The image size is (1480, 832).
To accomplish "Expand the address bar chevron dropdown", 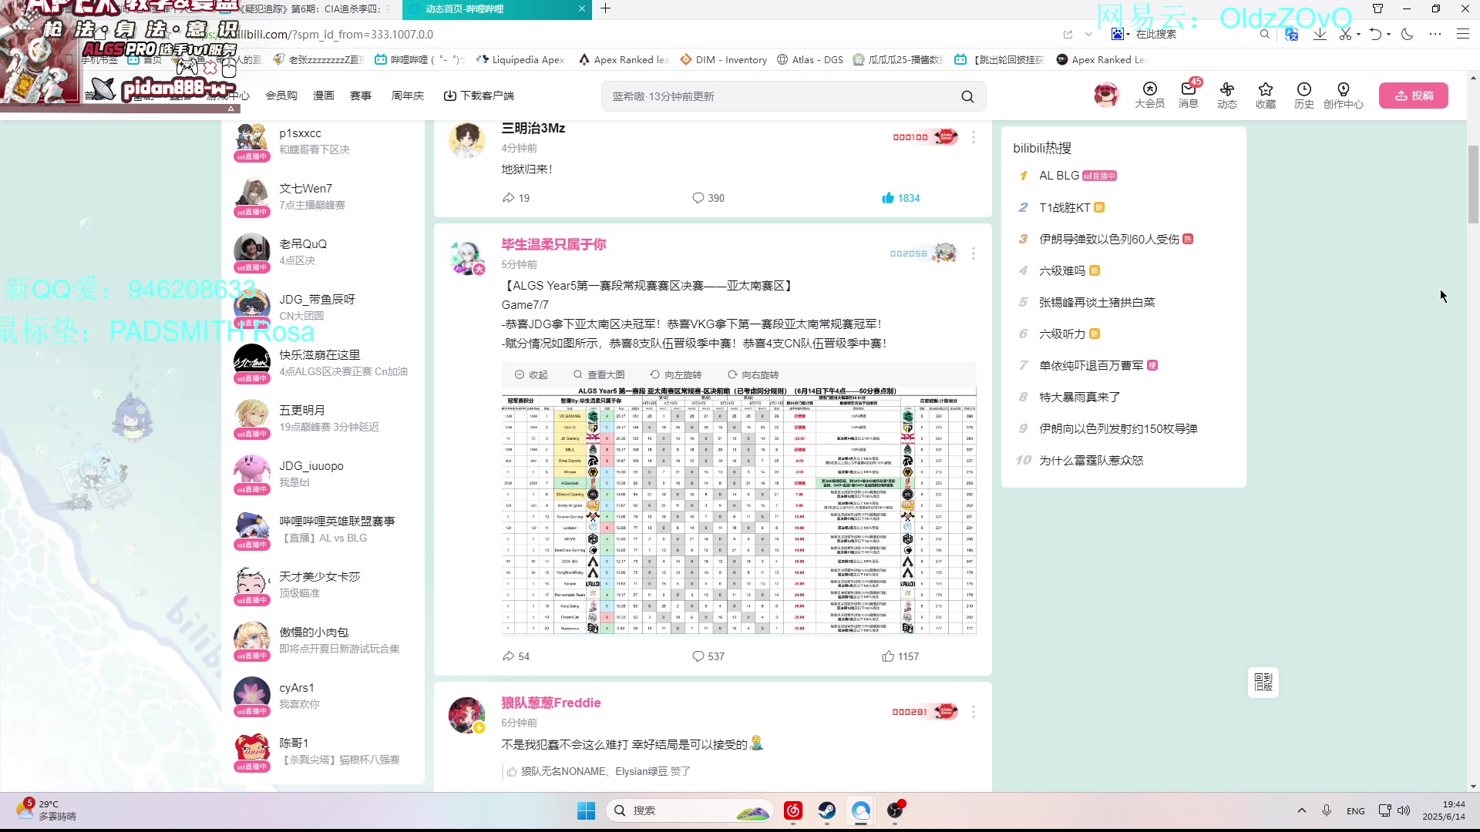I will (x=1088, y=34).
